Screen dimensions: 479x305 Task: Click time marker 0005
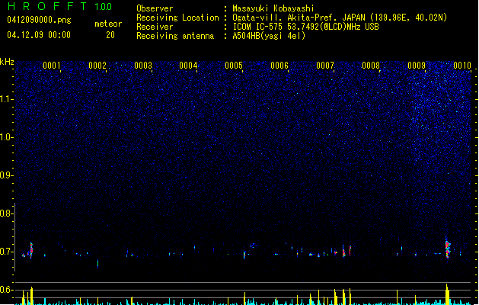pos(234,66)
